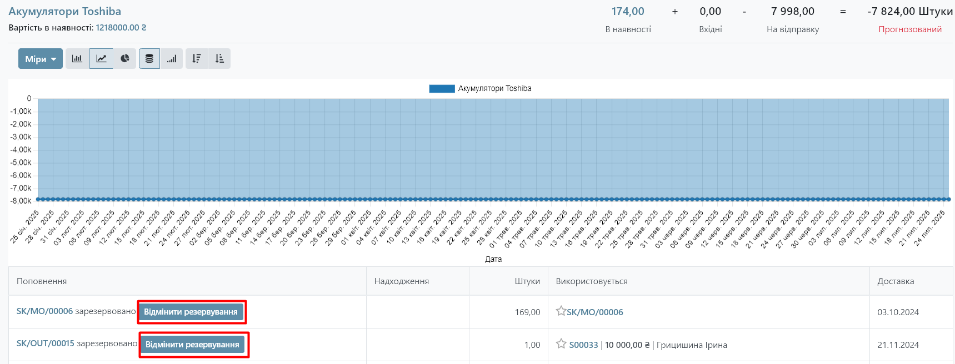955x364 pixels.
Task: Open the Міри dropdown menu
Action: [41, 59]
